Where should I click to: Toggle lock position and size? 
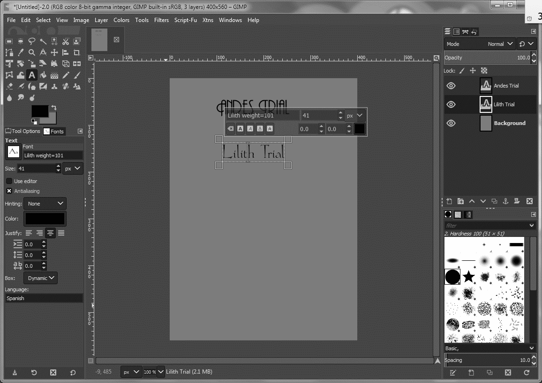[473, 71]
